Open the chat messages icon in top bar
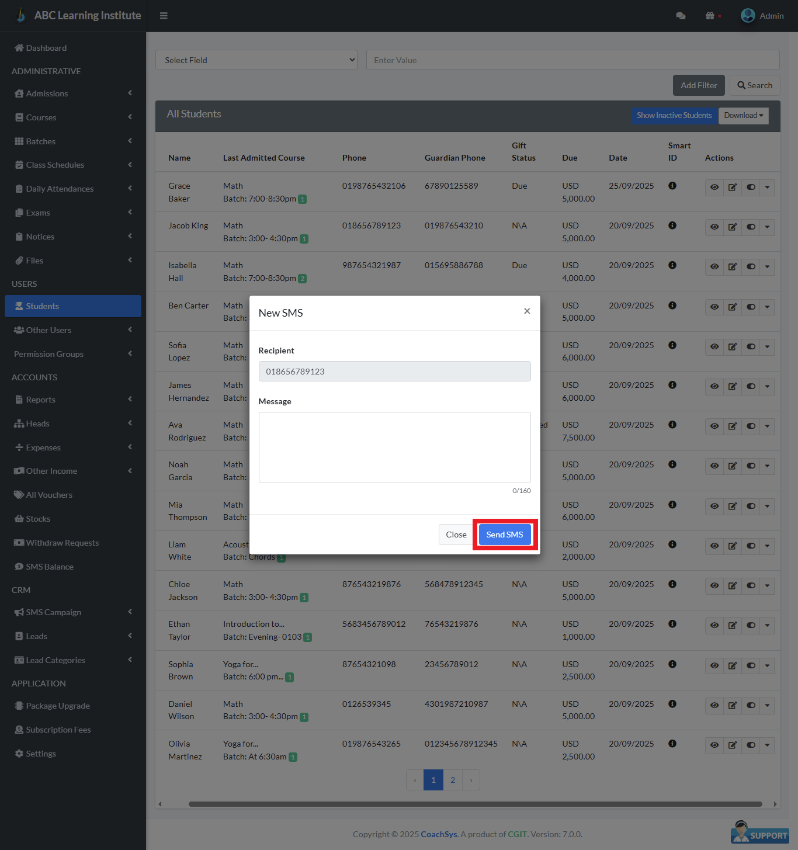Screen dimensions: 798x850 [681, 16]
